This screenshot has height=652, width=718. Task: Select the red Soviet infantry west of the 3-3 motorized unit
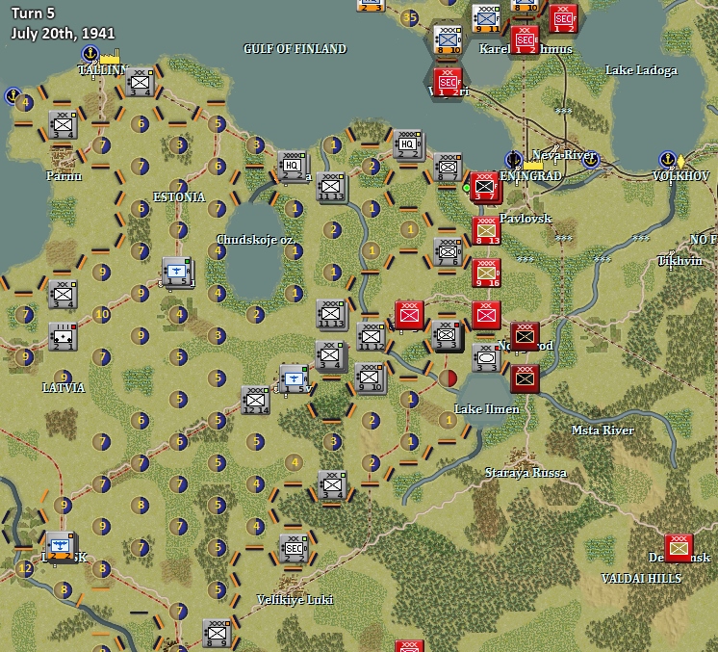[409, 315]
